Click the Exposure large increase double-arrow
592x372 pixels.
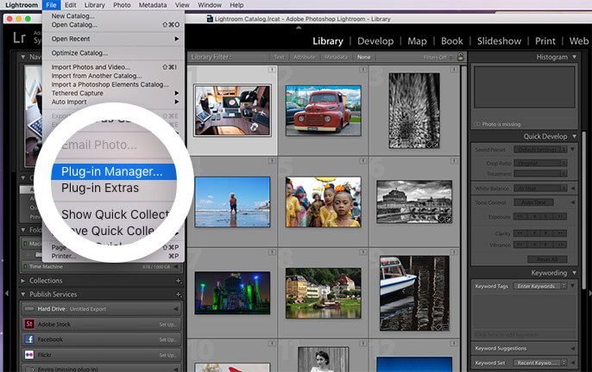(561, 216)
